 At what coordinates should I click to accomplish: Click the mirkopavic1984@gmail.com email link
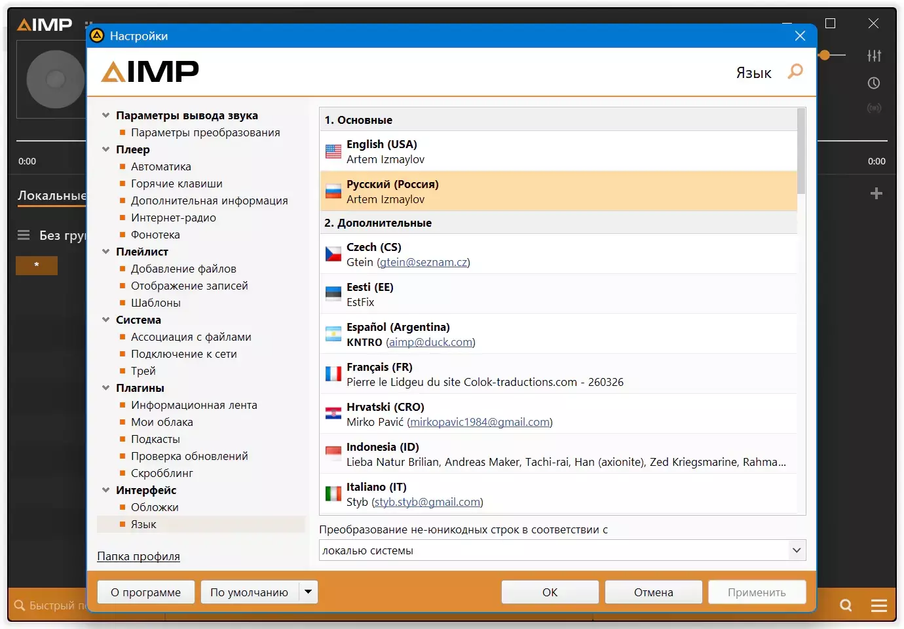point(480,422)
